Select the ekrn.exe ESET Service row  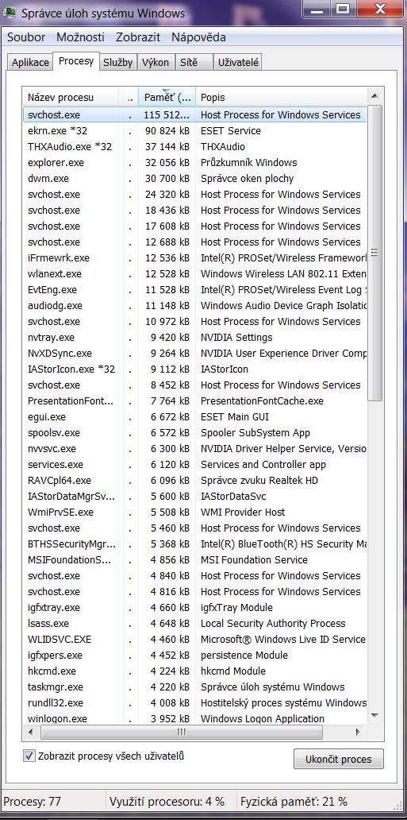click(195, 131)
